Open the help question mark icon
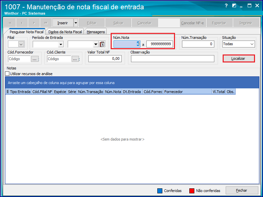This screenshot has width=263, height=197. point(226,6)
